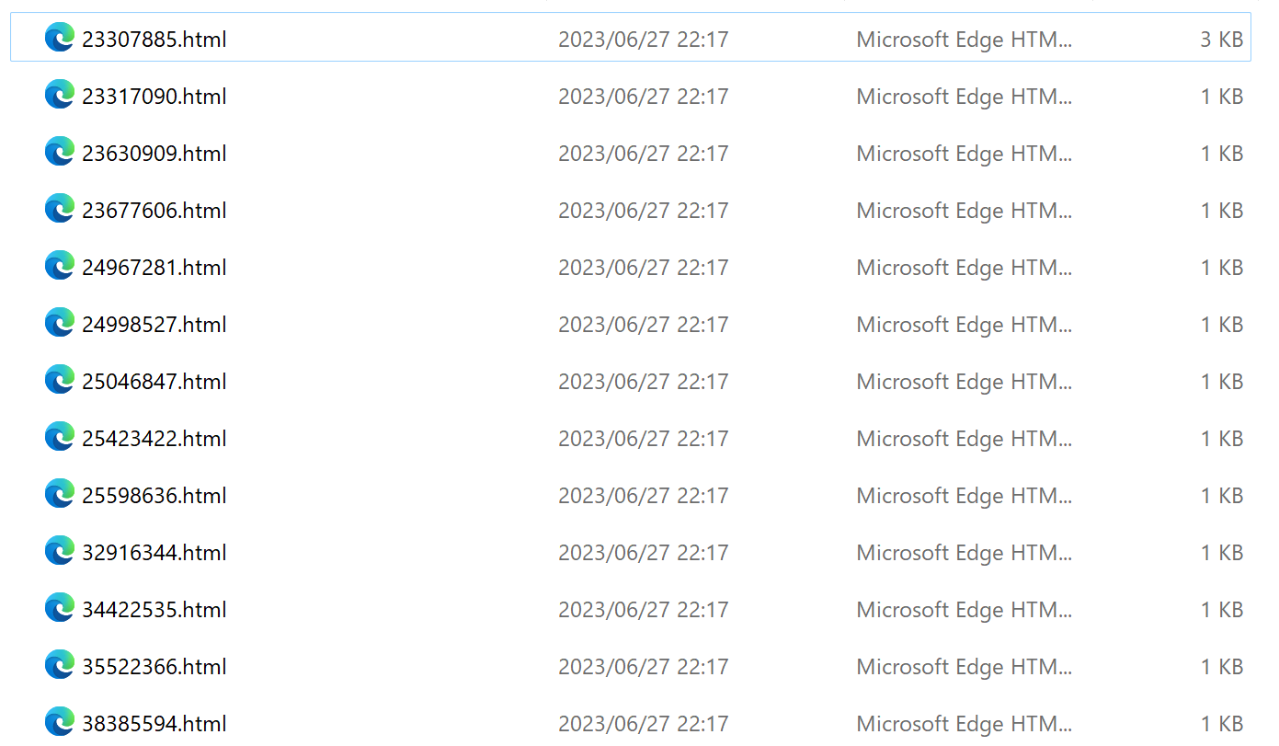
Task: Click the Microsoft Edge HTM type label for 32916344.html
Action: [x=964, y=550]
